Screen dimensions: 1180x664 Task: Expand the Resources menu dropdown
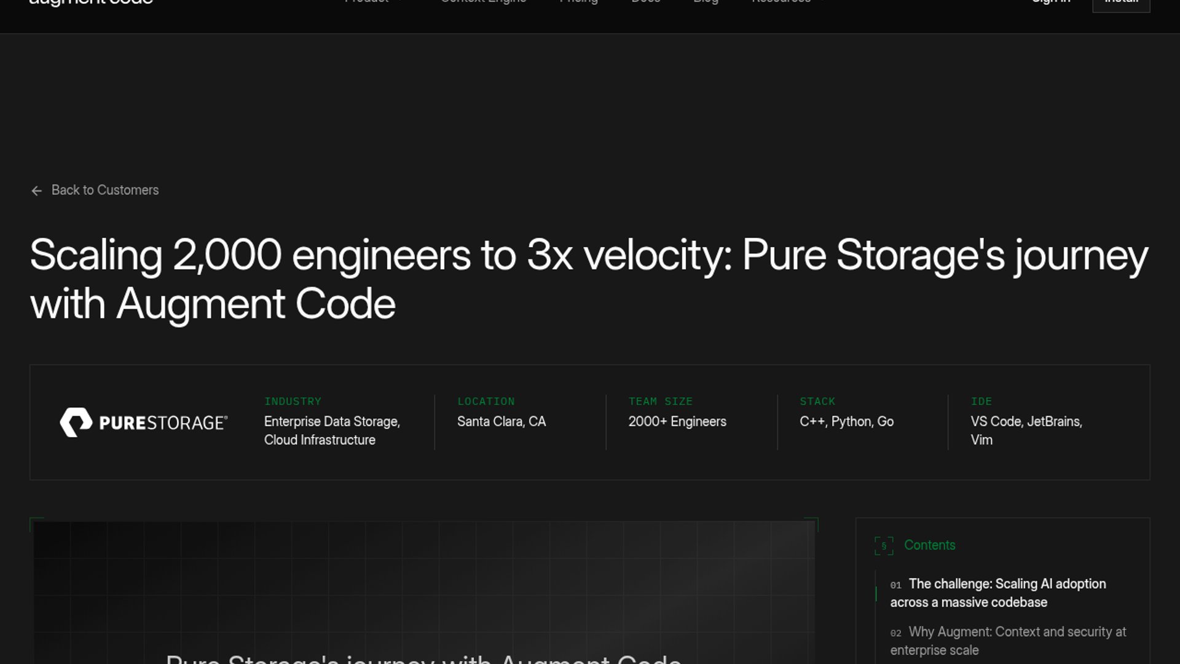[x=788, y=2]
